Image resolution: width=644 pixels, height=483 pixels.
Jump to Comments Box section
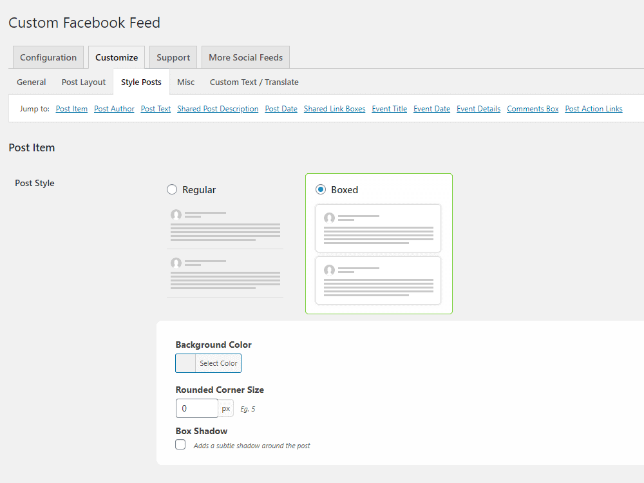click(533, 109)
